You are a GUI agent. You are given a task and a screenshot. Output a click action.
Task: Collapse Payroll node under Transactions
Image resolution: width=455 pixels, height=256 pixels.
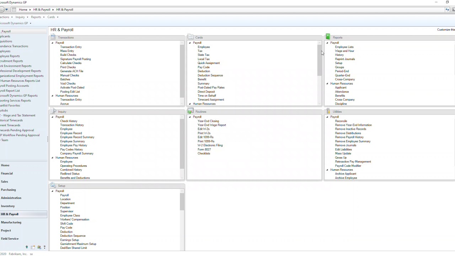[x=52, y=43]
